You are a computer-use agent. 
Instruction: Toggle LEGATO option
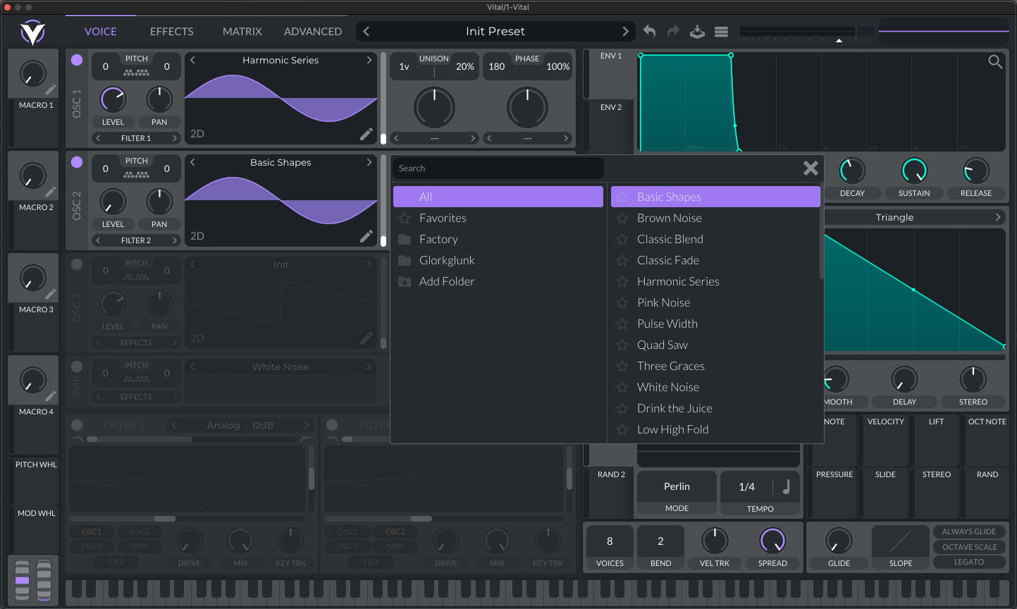[969, 562]
